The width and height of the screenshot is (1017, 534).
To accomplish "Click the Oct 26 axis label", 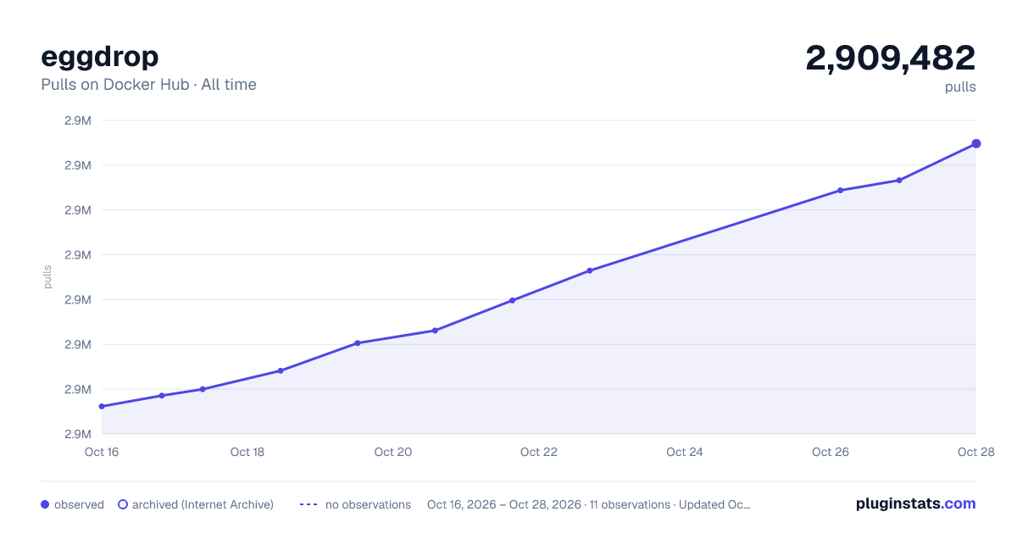I will coord(831,452).
